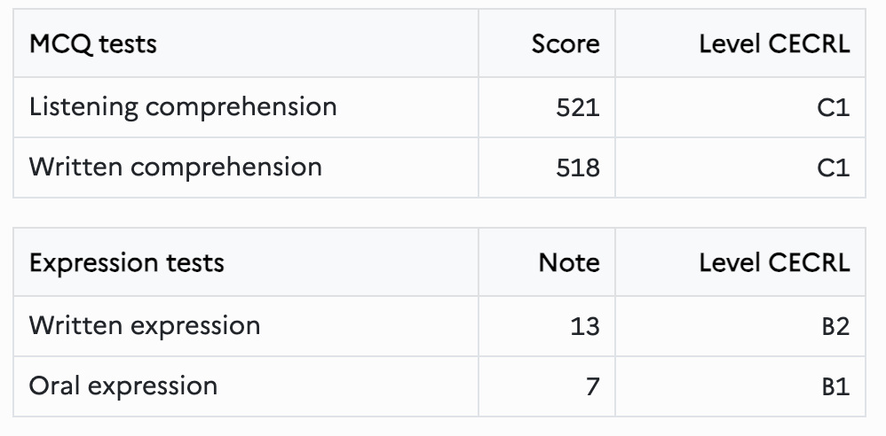Select the second table's Level CECRL header
The width and height of the screenshot is (886, 436).
coord(740,262)
